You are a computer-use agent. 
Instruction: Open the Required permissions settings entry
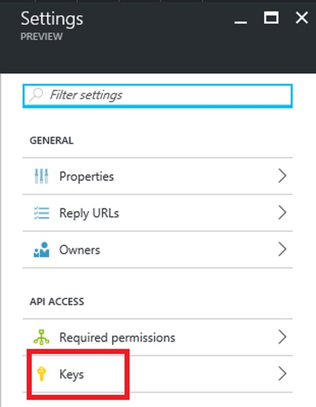click(x=117, y=337)
